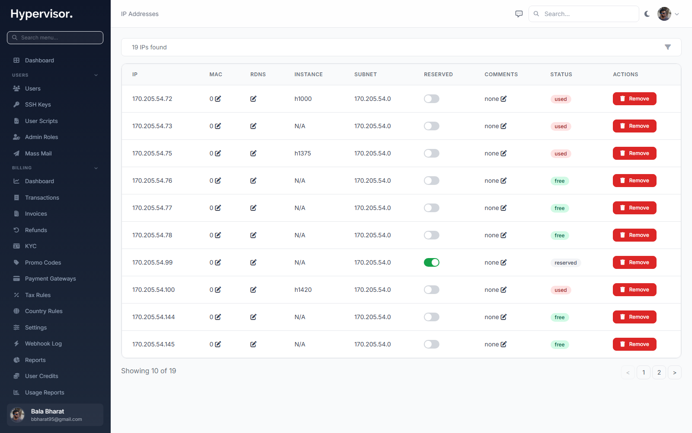Remove IP 170.205.54.73
Image resolution: width=692 pixels, height=433 pixels.
(634, 126)
